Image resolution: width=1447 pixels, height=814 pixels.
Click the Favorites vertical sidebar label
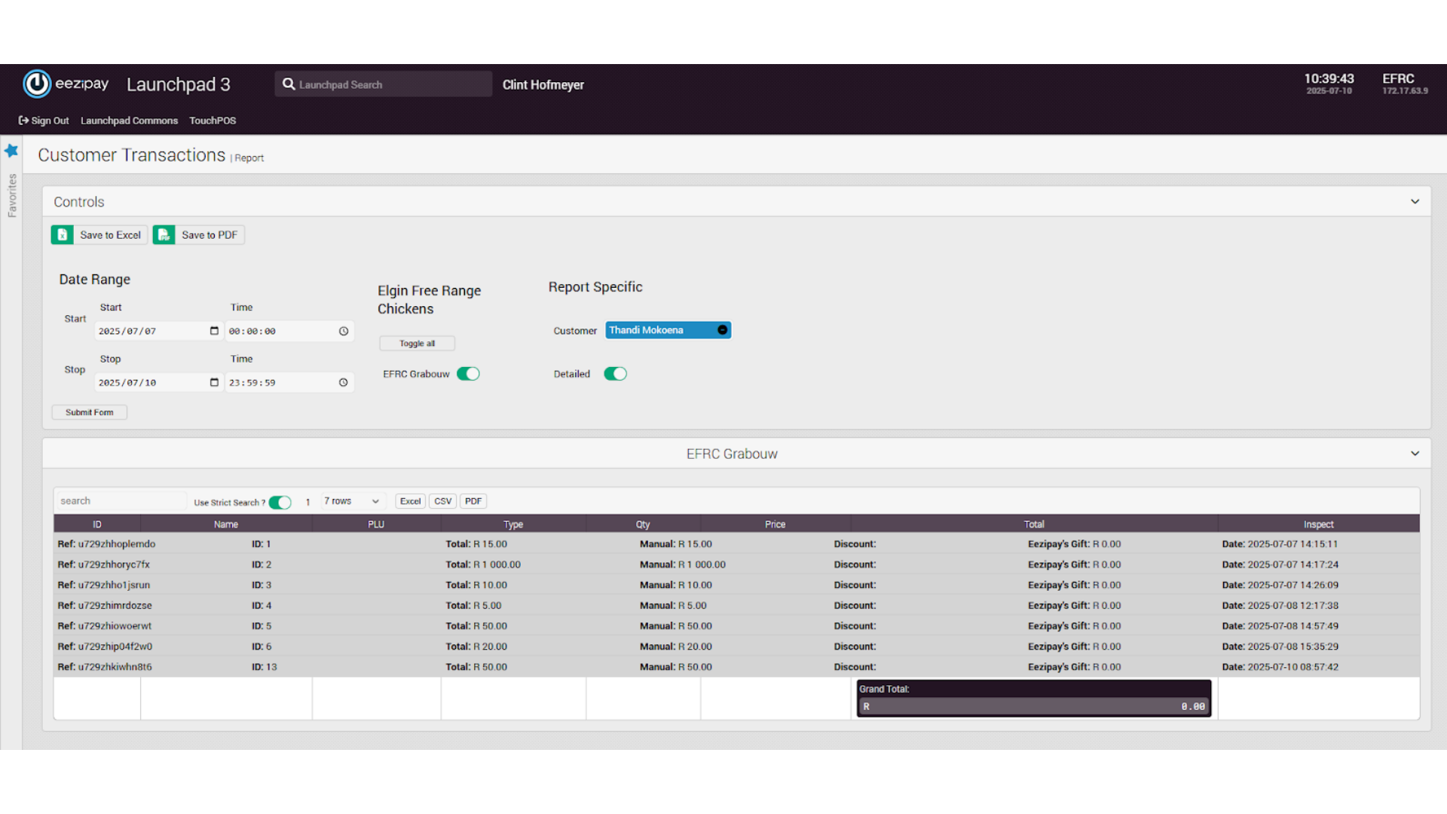[12, 196]
